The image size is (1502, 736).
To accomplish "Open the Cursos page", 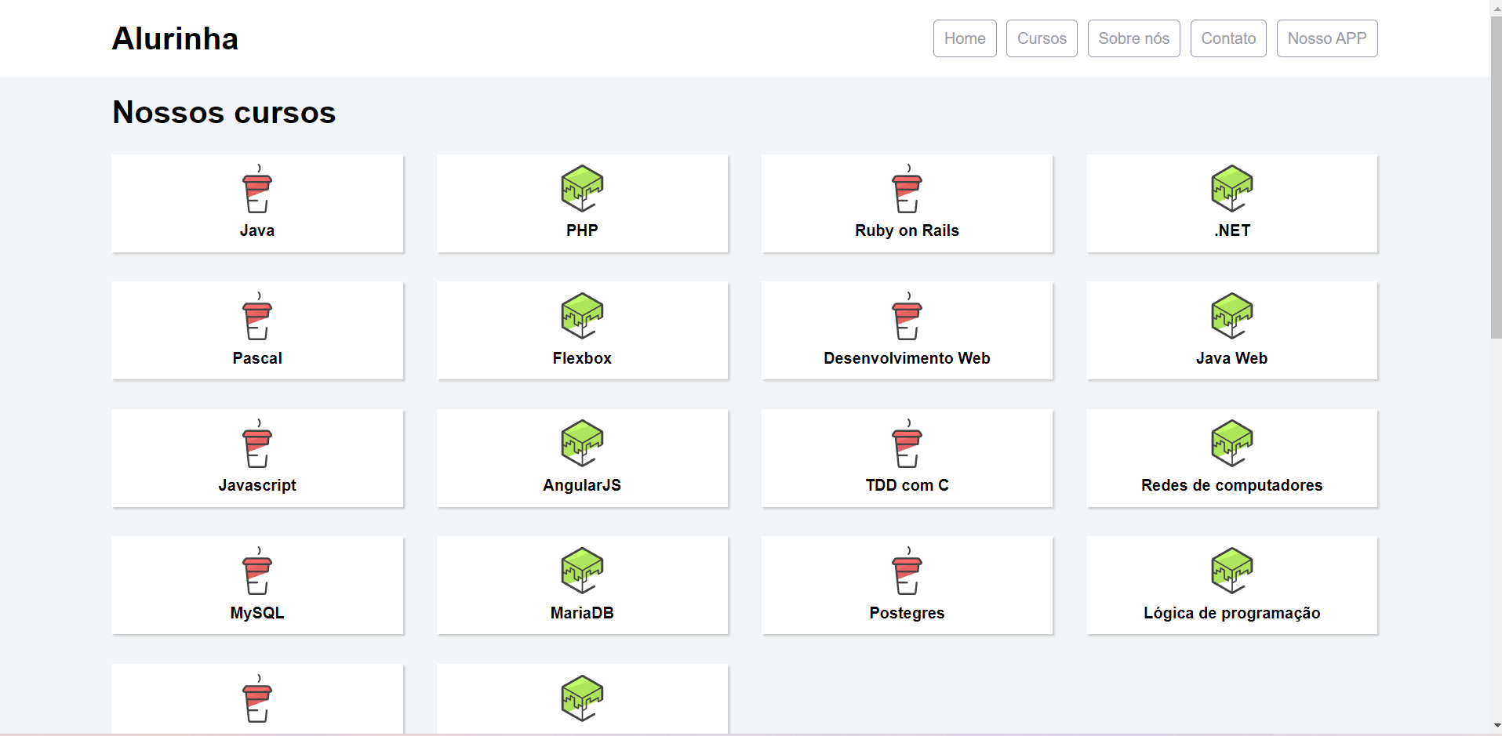I will (x=1041, y=38).
